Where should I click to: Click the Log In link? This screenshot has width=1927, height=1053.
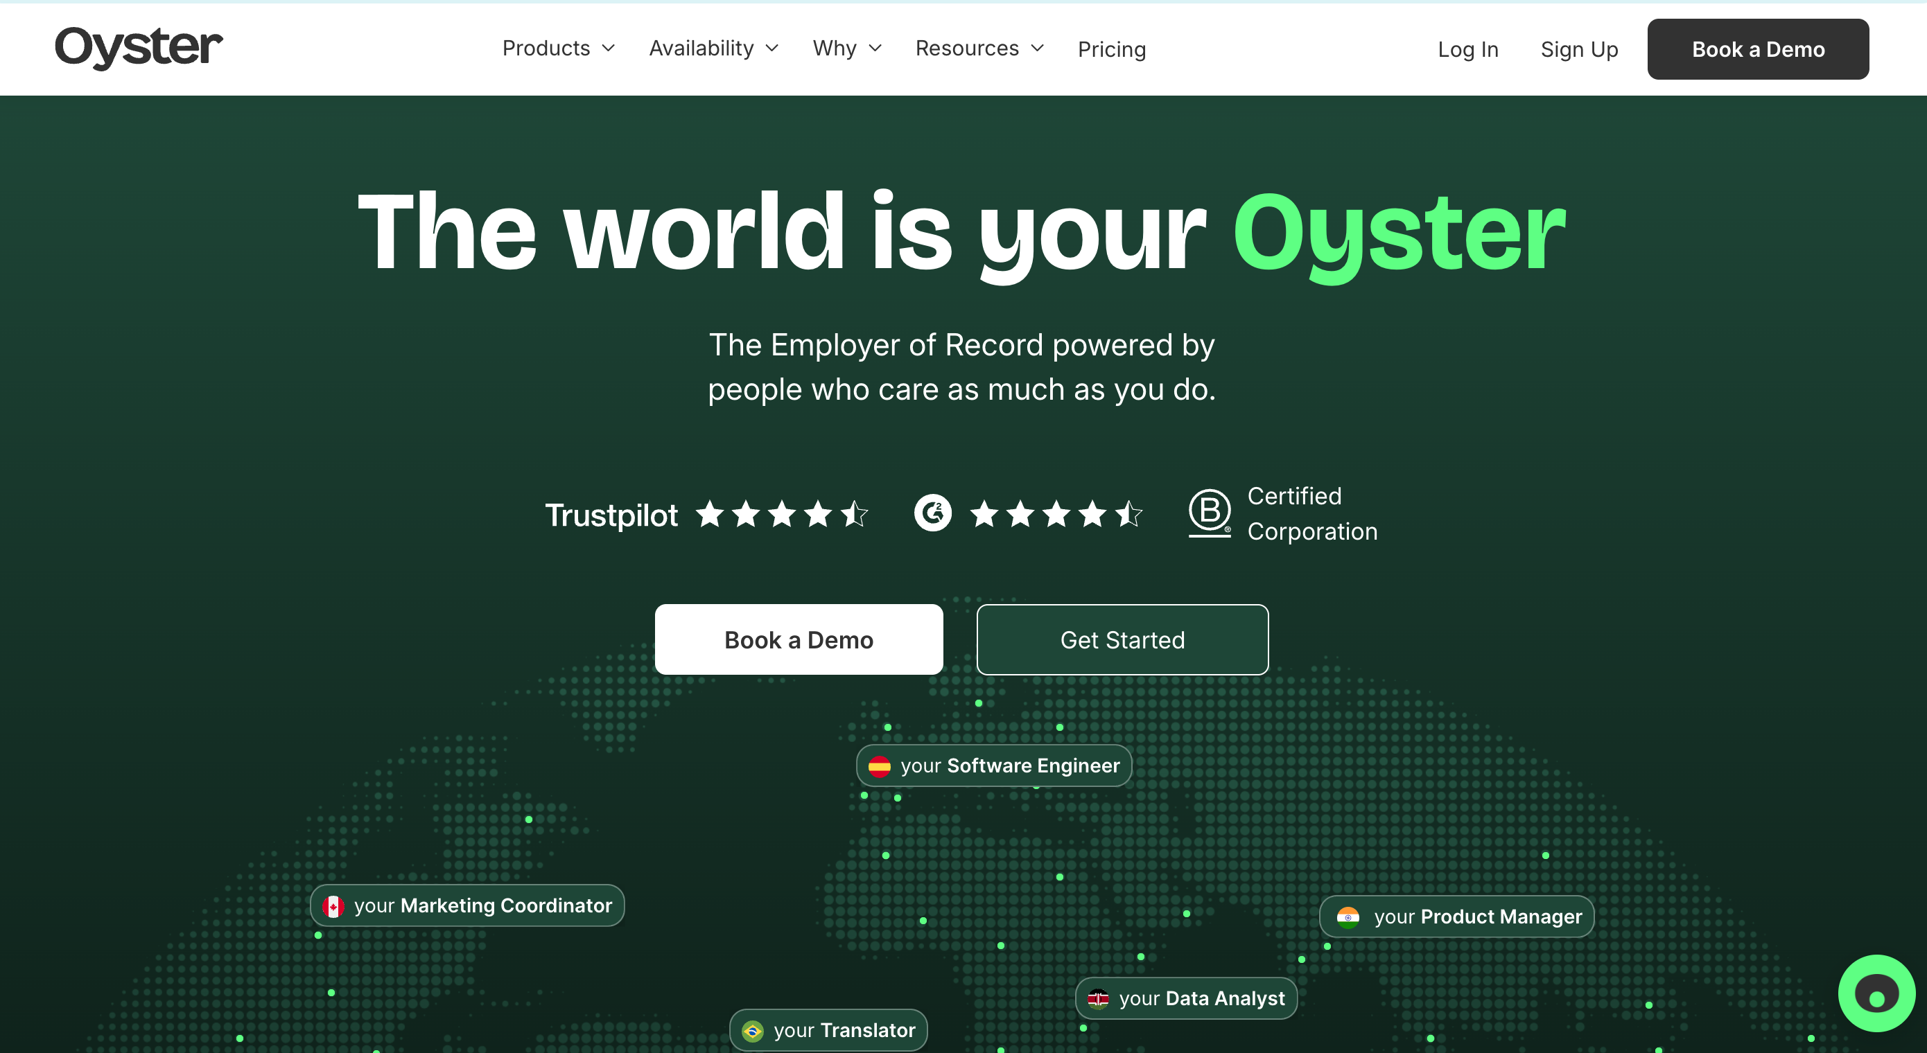[1467, 49]
